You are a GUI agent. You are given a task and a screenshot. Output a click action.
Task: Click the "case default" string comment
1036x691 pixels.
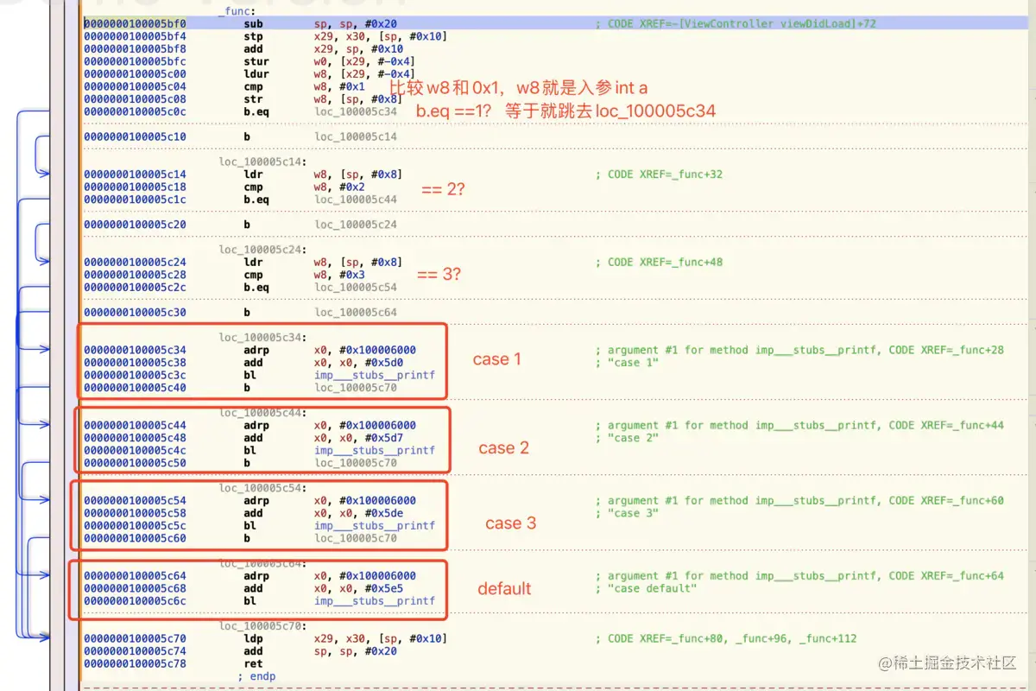point(646,588)
